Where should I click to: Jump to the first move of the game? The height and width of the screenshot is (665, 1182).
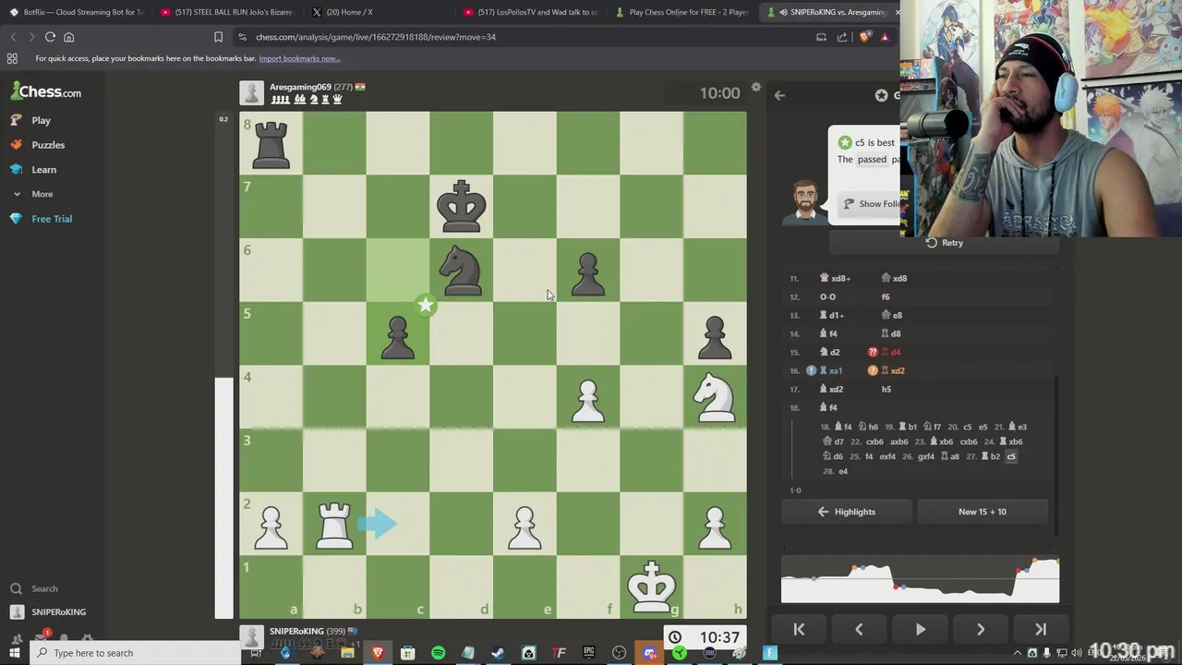(x=799, y=629)
